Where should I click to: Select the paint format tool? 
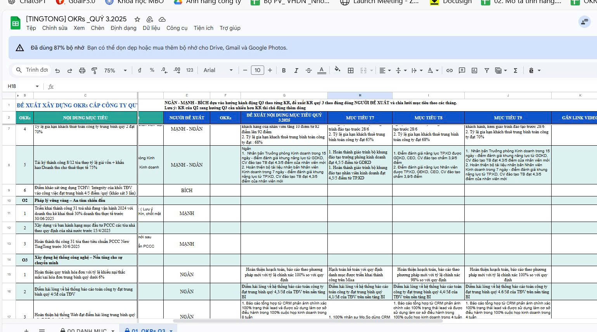94,71
